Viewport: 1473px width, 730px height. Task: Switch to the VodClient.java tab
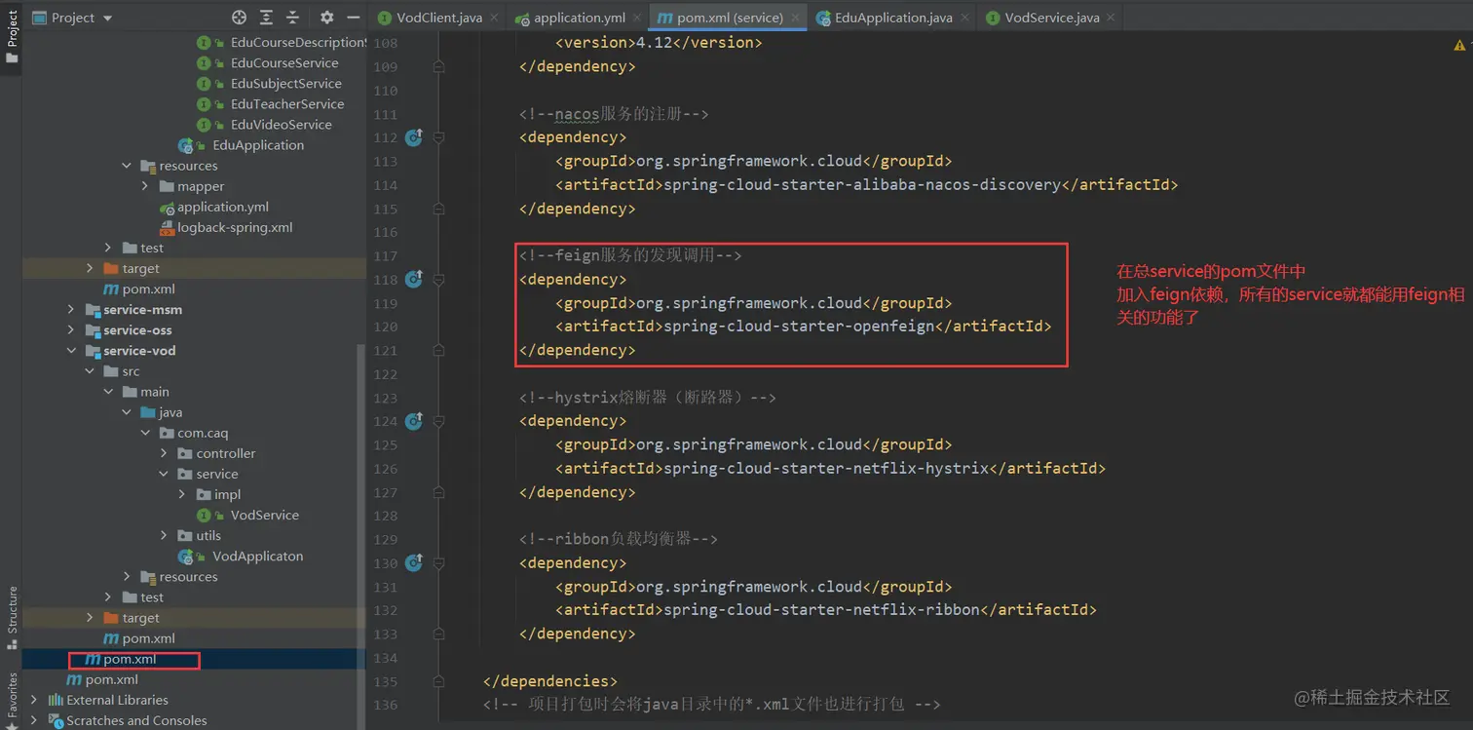point(439,18)
